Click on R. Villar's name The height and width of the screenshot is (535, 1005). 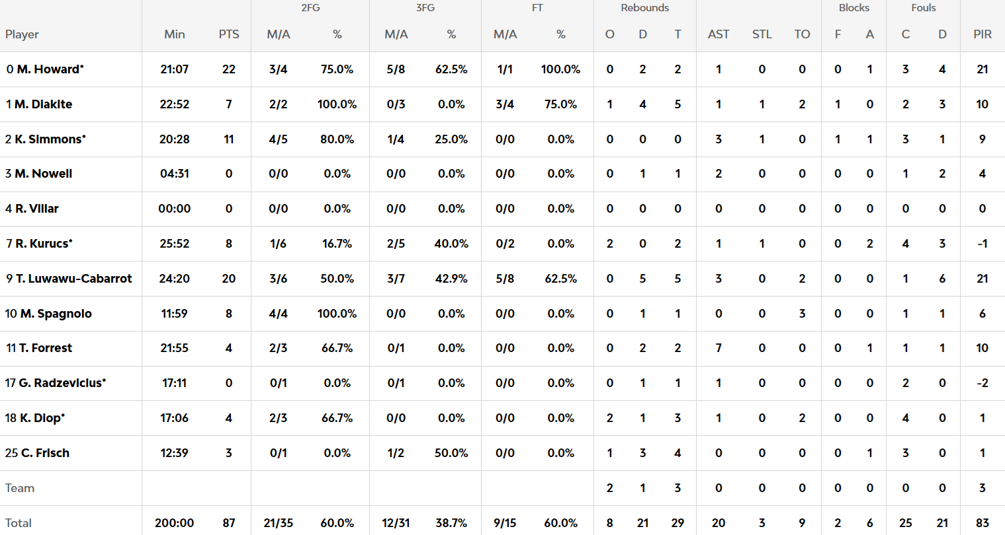point(36,209)
